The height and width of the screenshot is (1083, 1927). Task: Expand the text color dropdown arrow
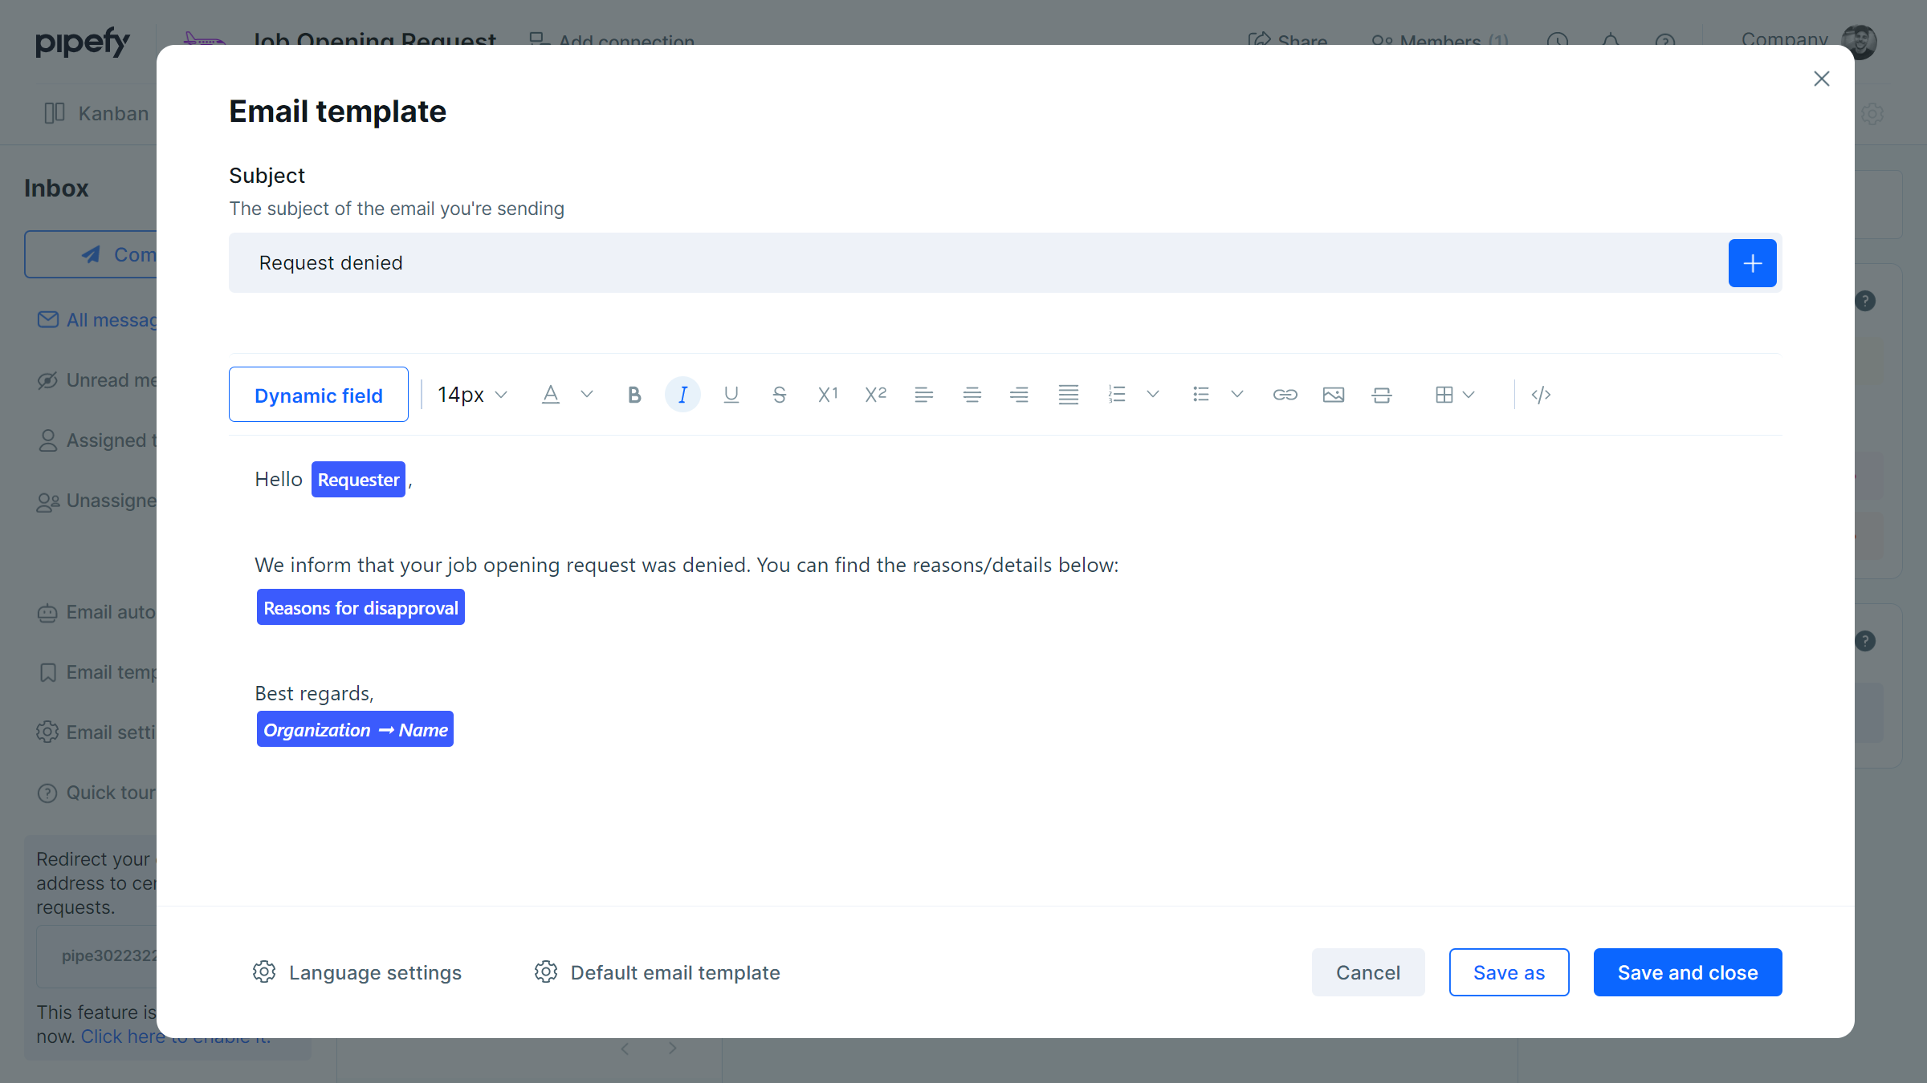587,395
